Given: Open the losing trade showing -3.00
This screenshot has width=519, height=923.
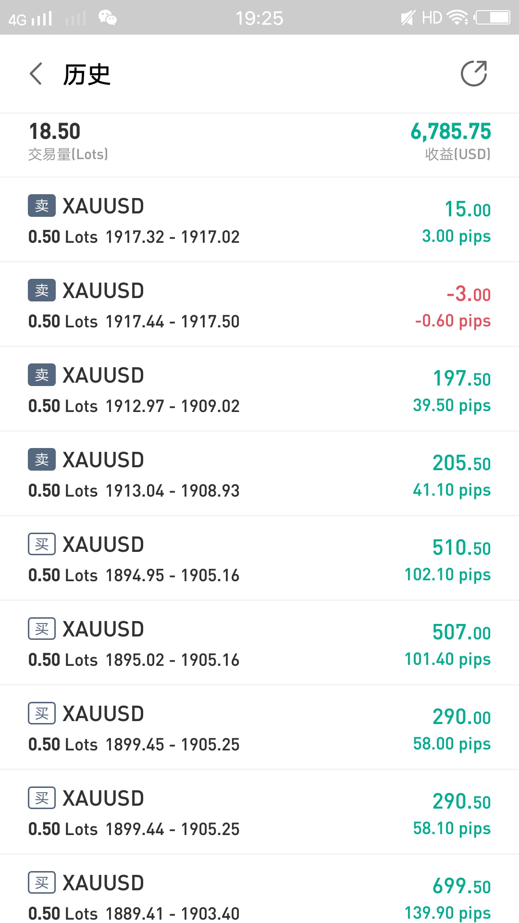Looking at the screenshot, I should tap(259, 304).
